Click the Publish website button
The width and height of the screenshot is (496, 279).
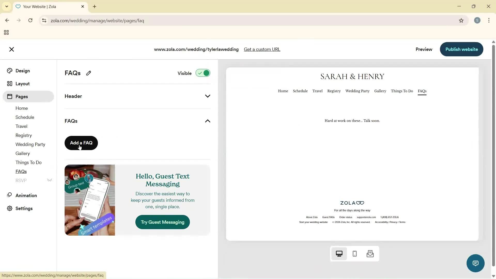(x=461, y=49)
